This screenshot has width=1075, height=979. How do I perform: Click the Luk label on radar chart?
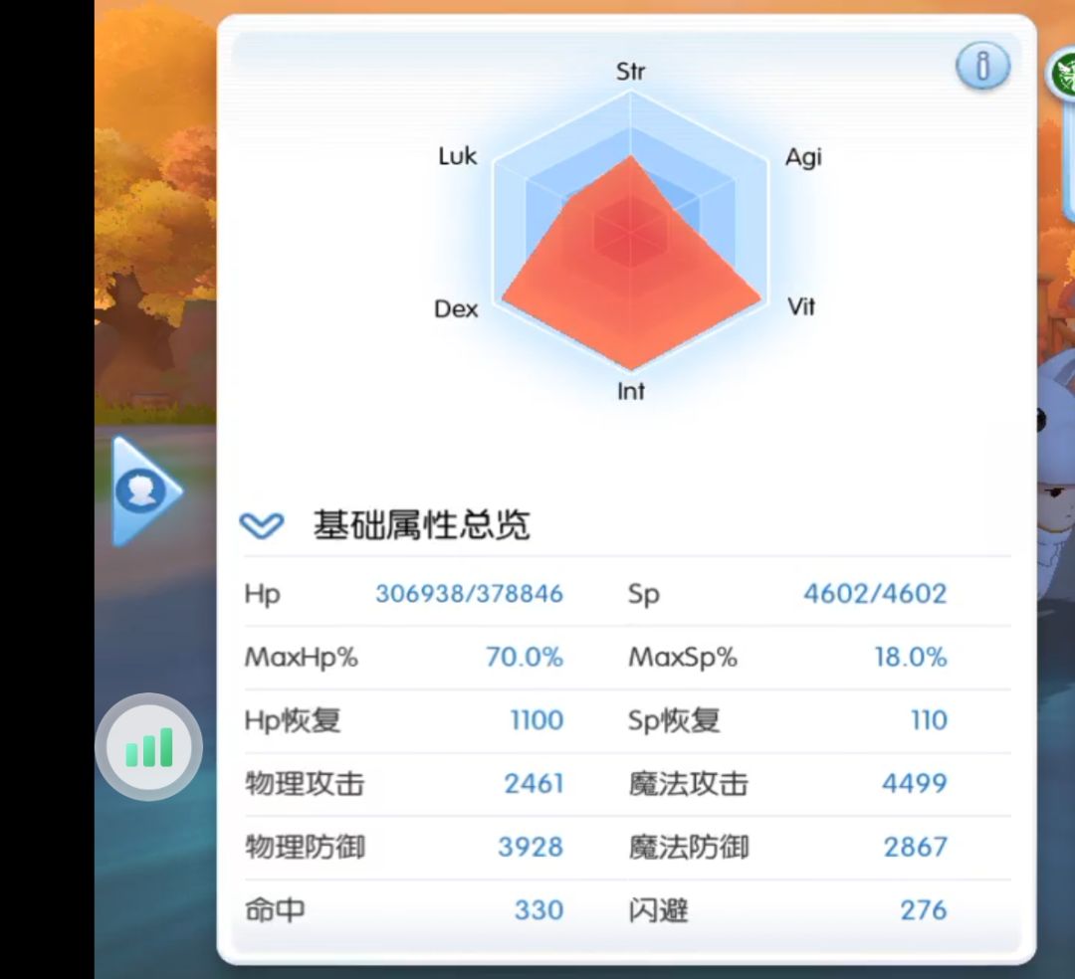coord(457,156)
